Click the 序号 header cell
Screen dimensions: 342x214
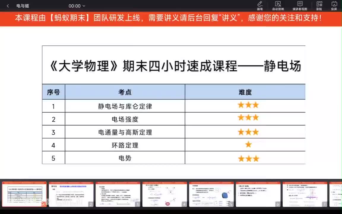pyautogui.click(x=53, y=92)
